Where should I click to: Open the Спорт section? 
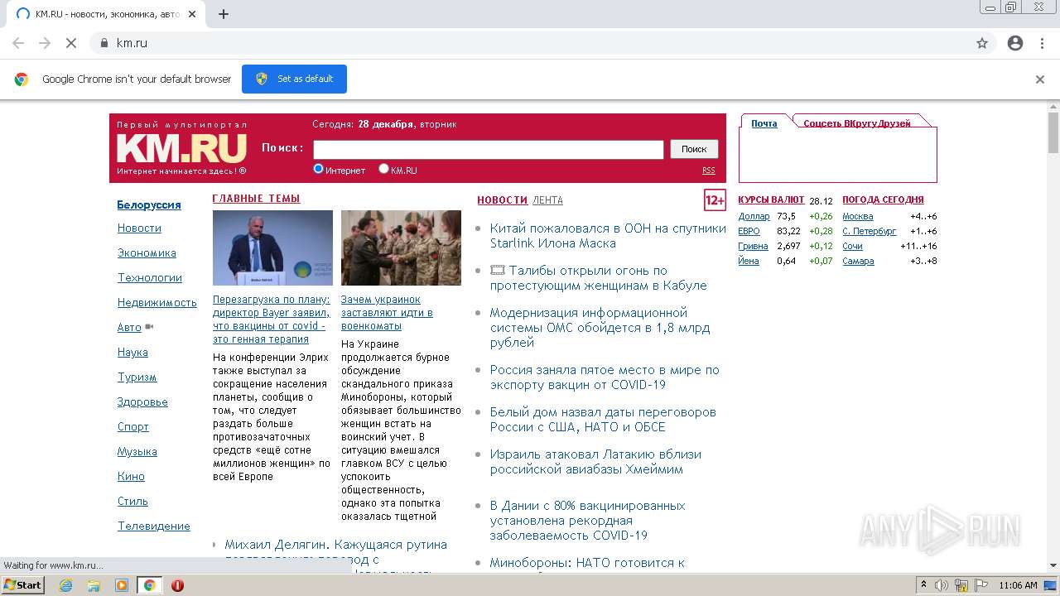(133, 426)
